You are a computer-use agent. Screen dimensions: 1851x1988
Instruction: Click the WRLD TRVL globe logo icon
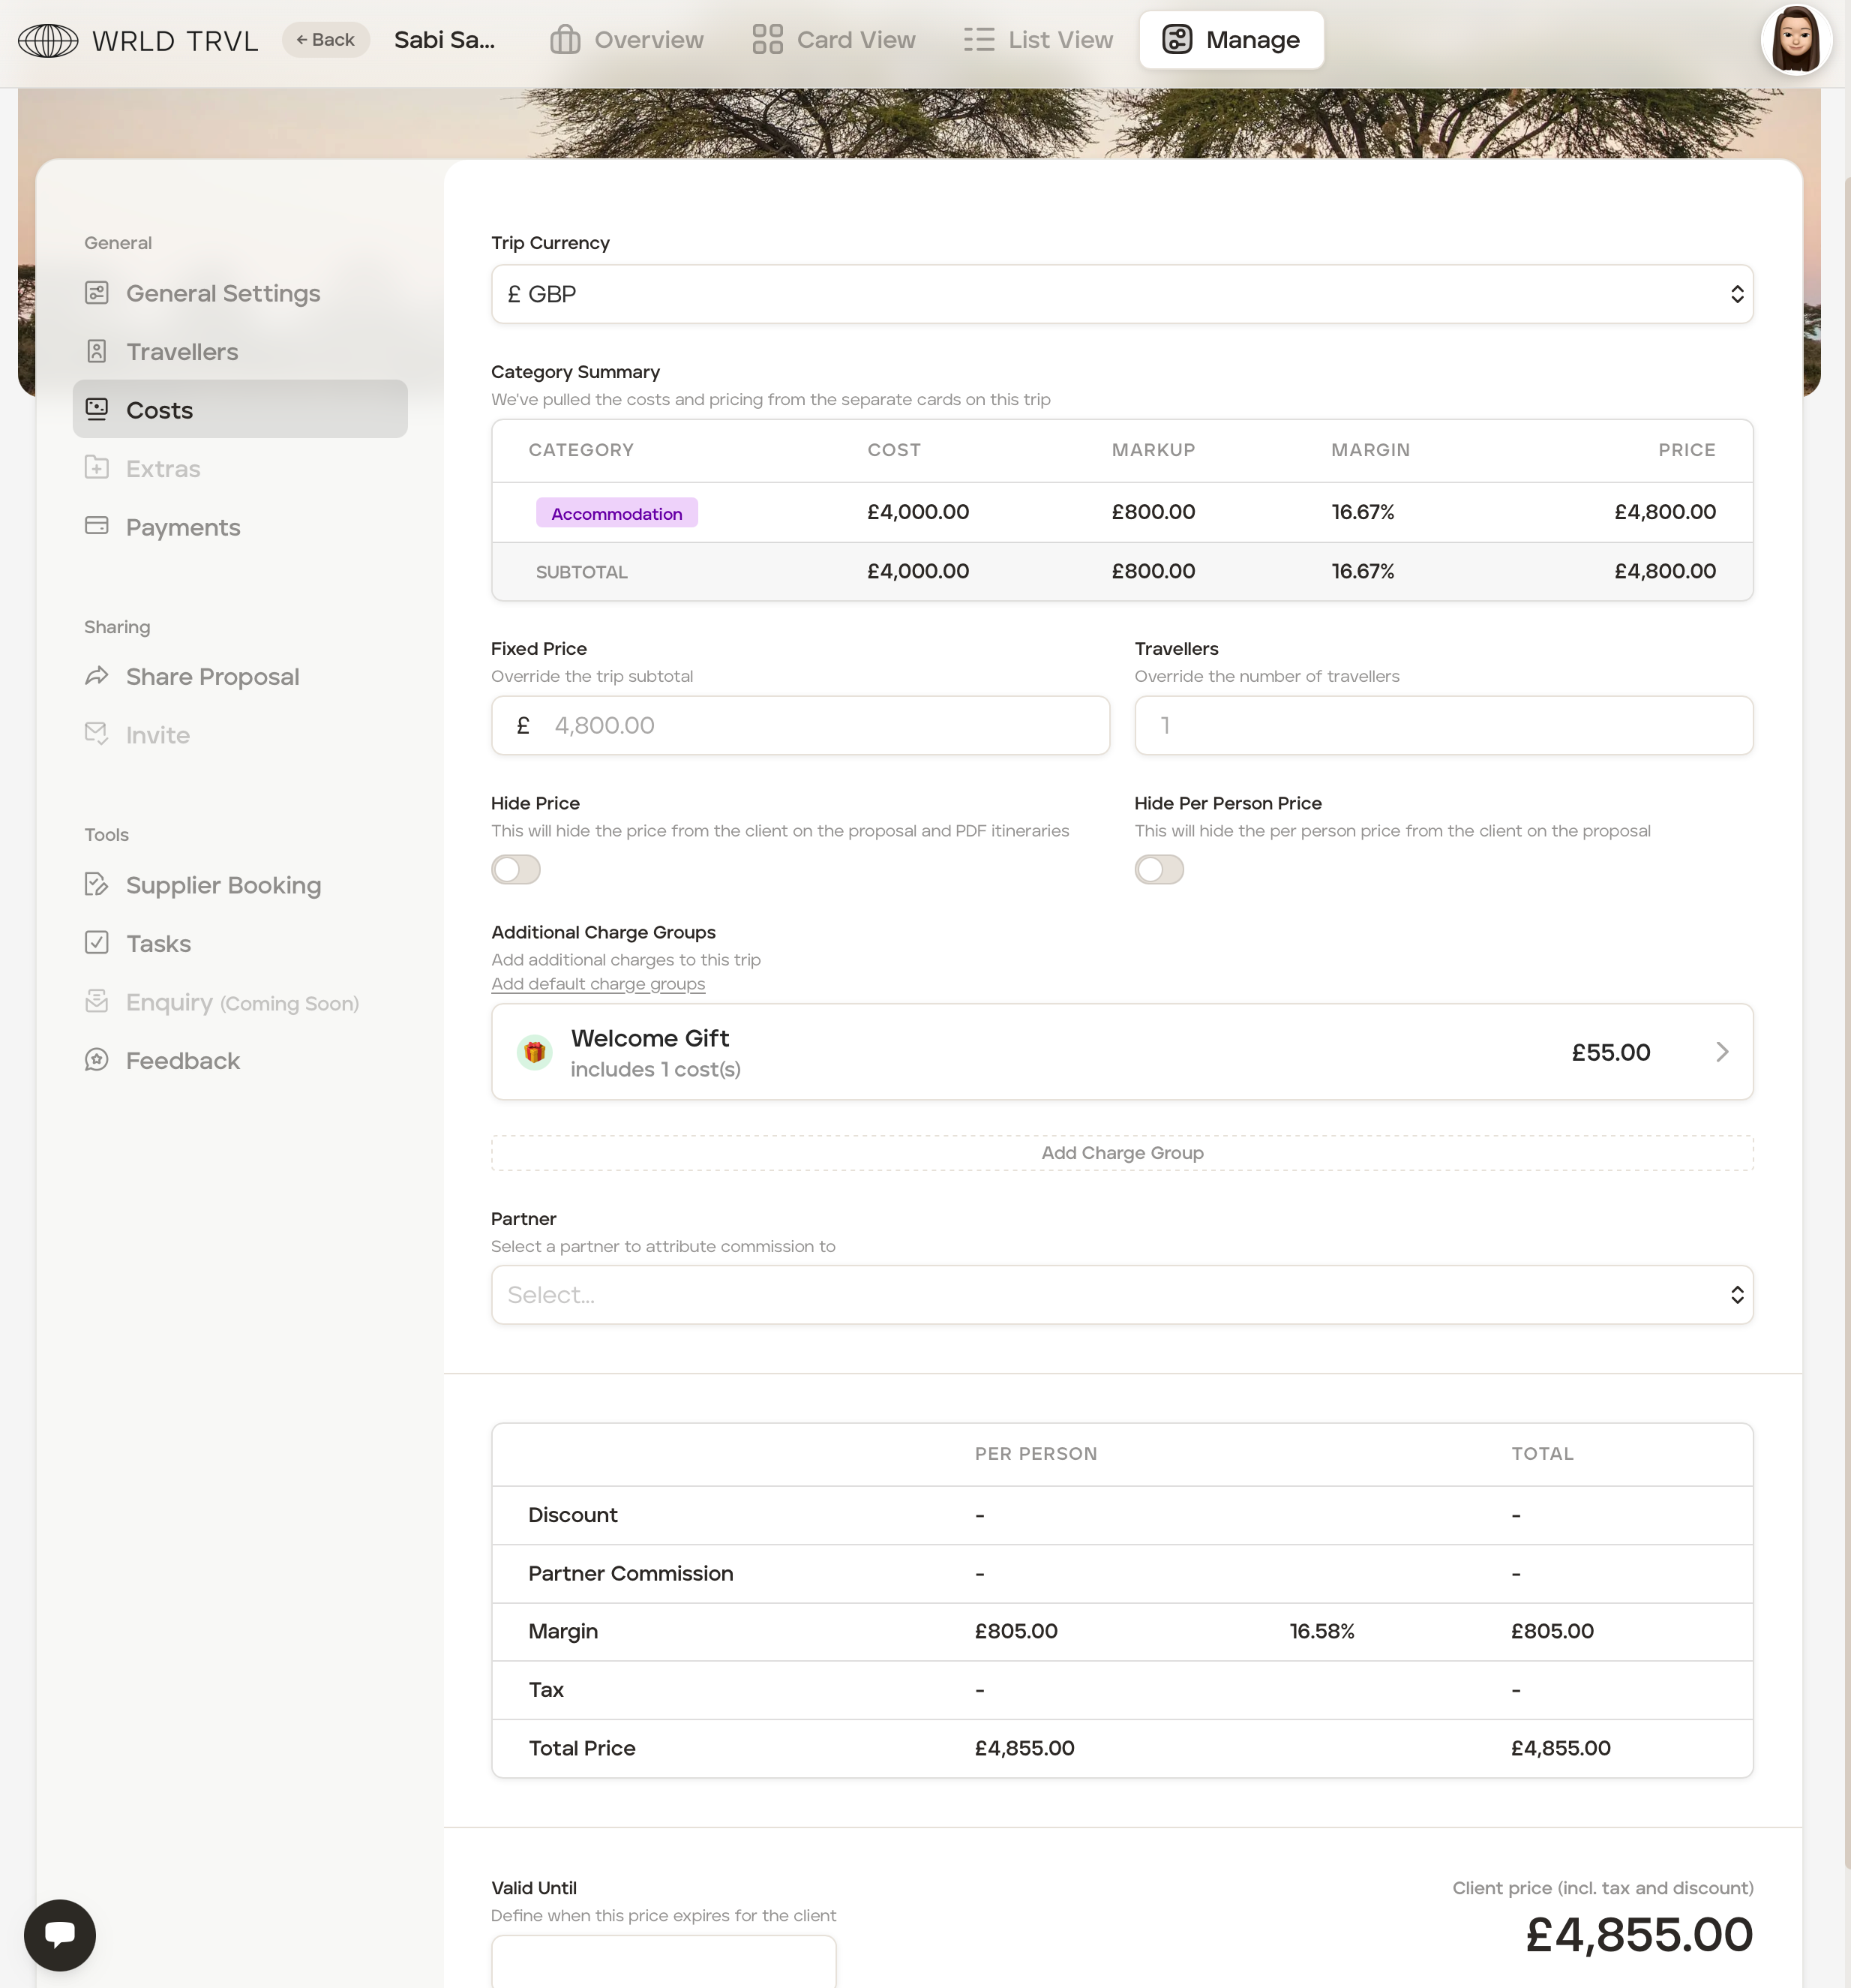coord(48,41)
